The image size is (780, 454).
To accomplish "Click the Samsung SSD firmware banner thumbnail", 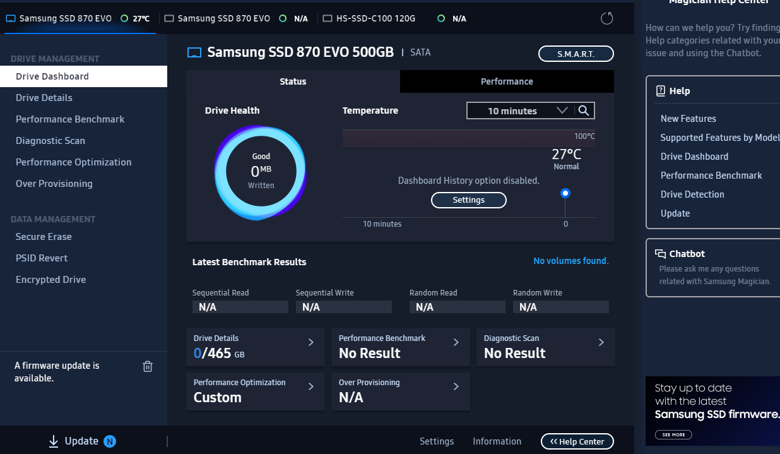I will coord(712,411).
